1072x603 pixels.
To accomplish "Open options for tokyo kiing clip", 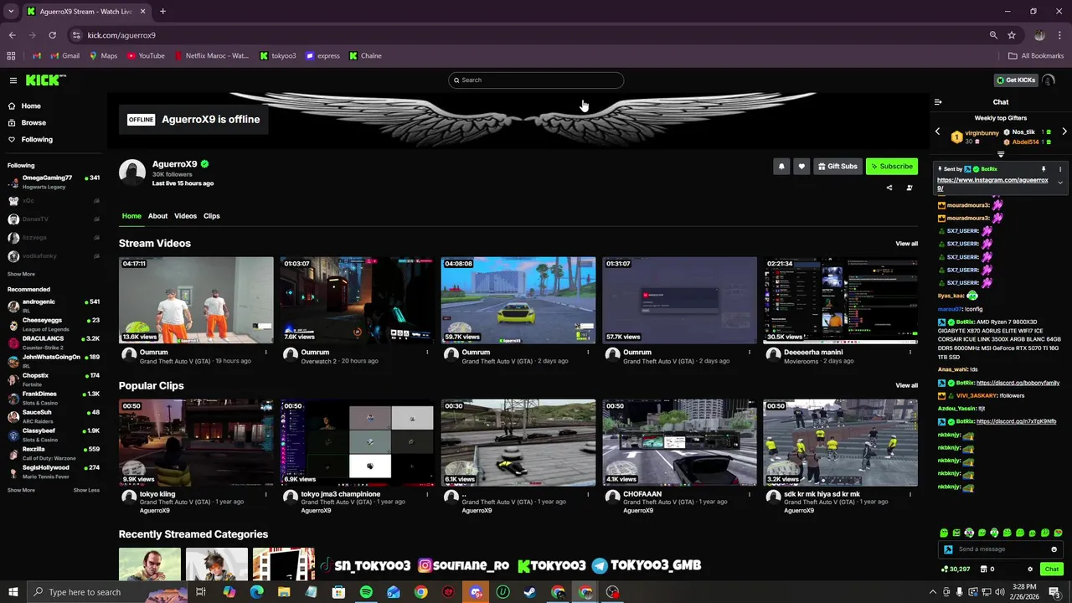I will coord(266,494).
